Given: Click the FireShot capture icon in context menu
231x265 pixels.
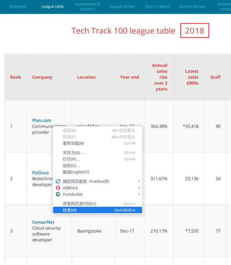Looking at the screenshot, I should (58, 181).
